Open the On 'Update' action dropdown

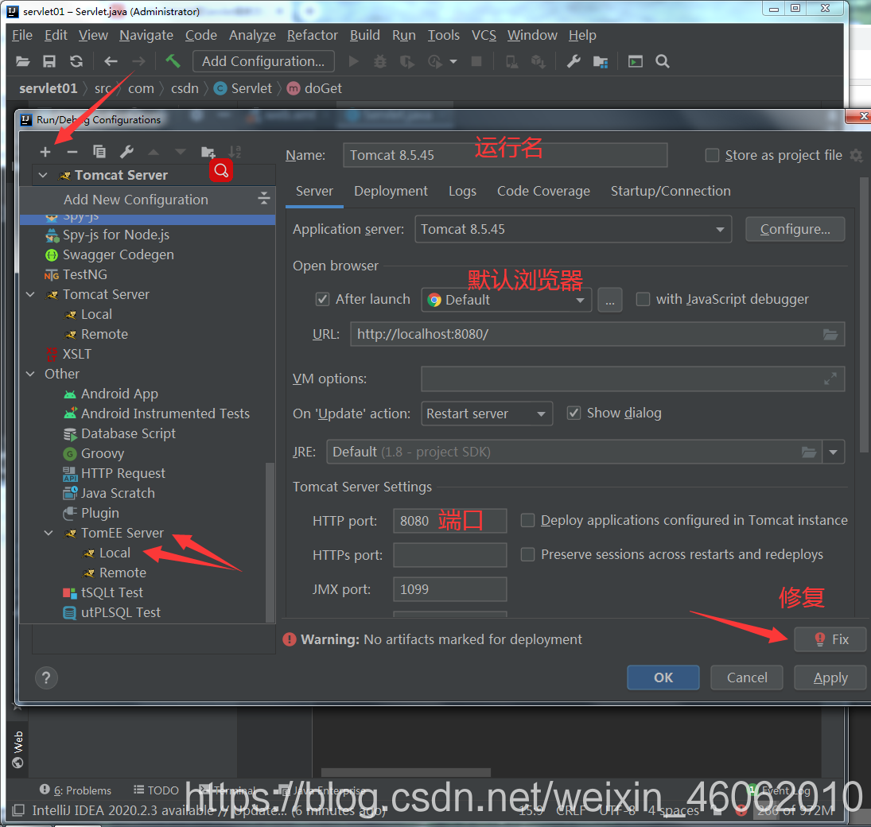click(x=487, y=413)
